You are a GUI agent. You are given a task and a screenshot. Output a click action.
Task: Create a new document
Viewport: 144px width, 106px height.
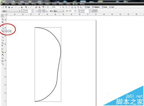(x=3, y=7)
